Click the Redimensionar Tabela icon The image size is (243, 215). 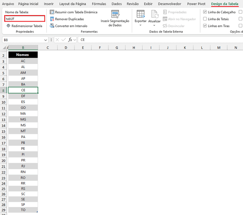pos(8,26)
